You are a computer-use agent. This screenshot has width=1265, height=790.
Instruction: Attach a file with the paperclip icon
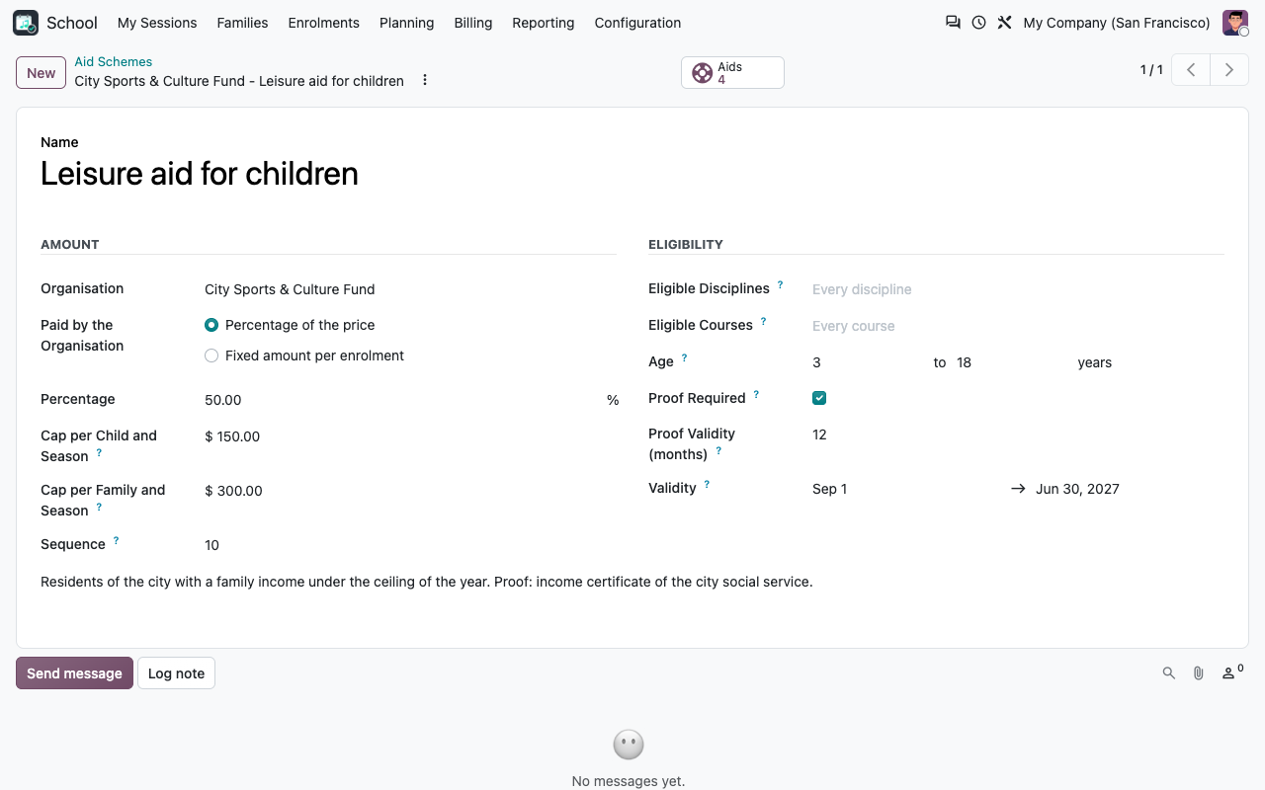tap(1199, 673)
